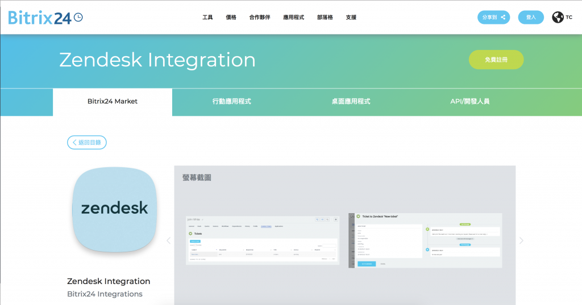
Task: Switch to 行動應用程式 tab
Action: click(x=232, y=101)
